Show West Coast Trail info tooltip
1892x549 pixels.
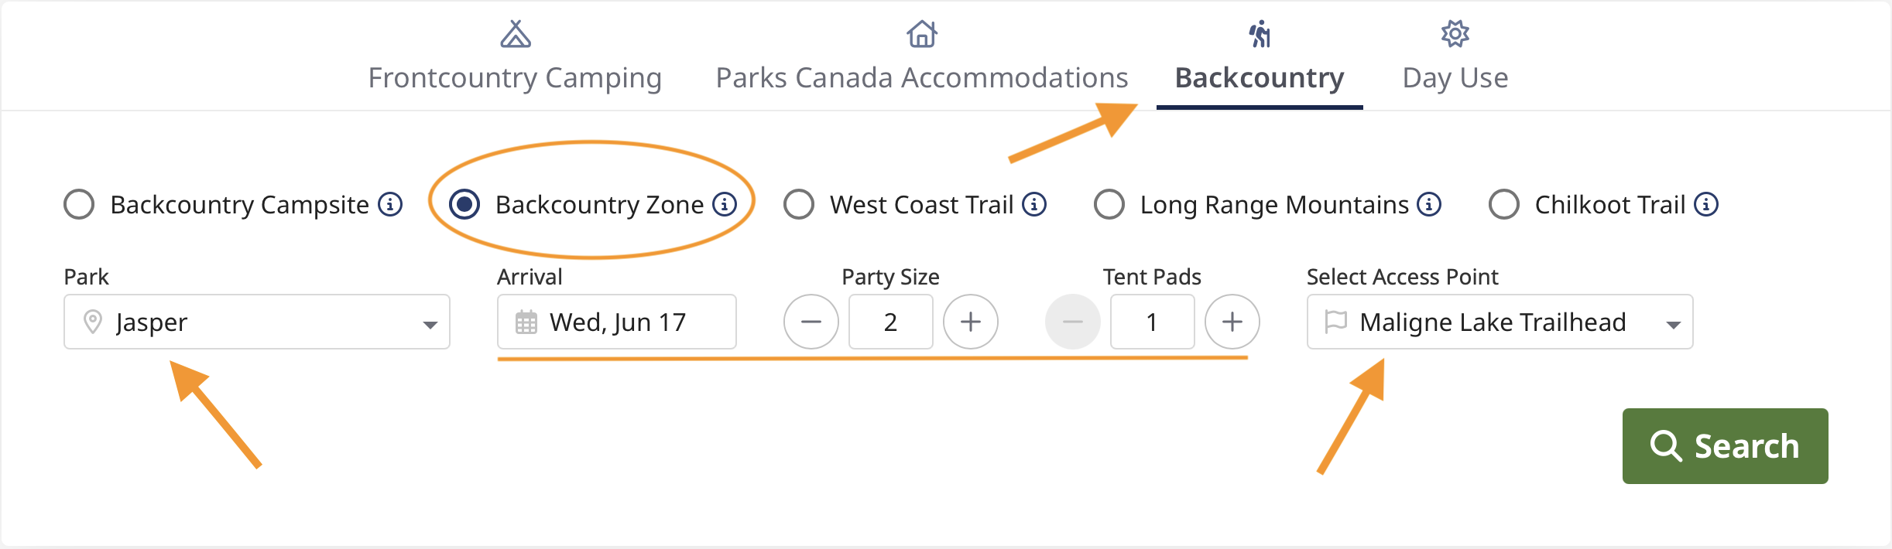[x=1034, y=204]
